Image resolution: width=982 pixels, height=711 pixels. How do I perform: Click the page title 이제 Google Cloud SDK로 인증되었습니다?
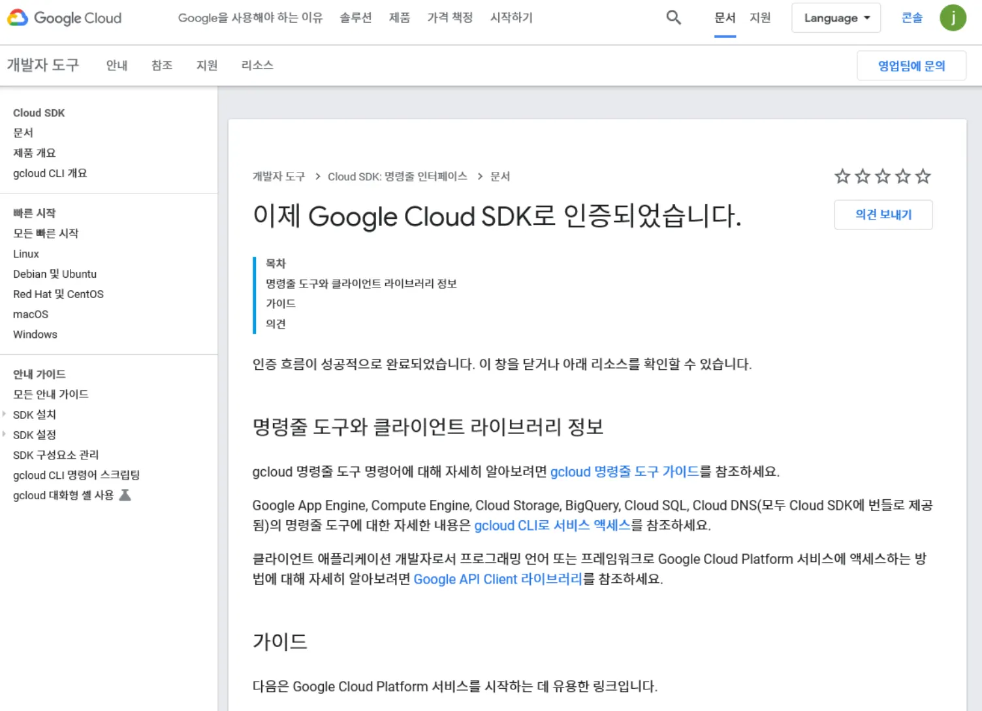coord(497,216)
